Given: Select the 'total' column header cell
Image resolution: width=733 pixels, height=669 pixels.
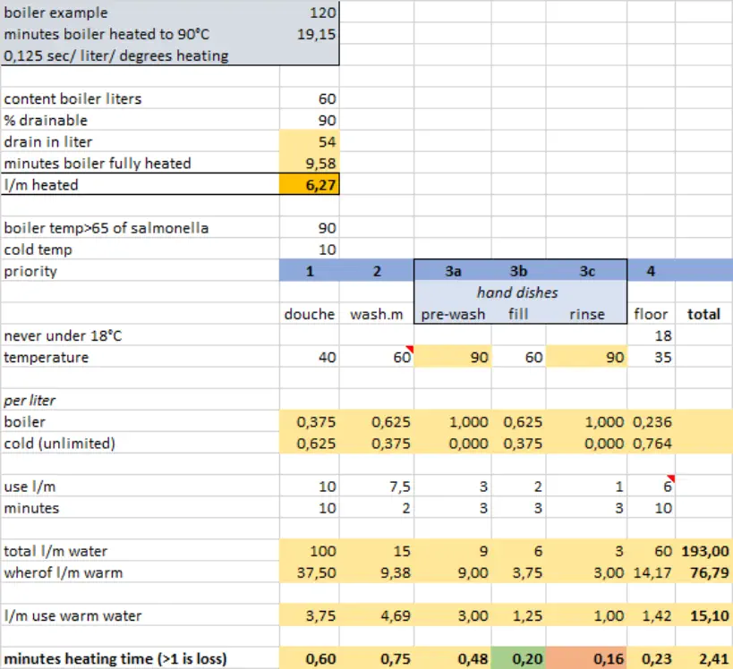Looking at the screenshot, I should [703, 314].
